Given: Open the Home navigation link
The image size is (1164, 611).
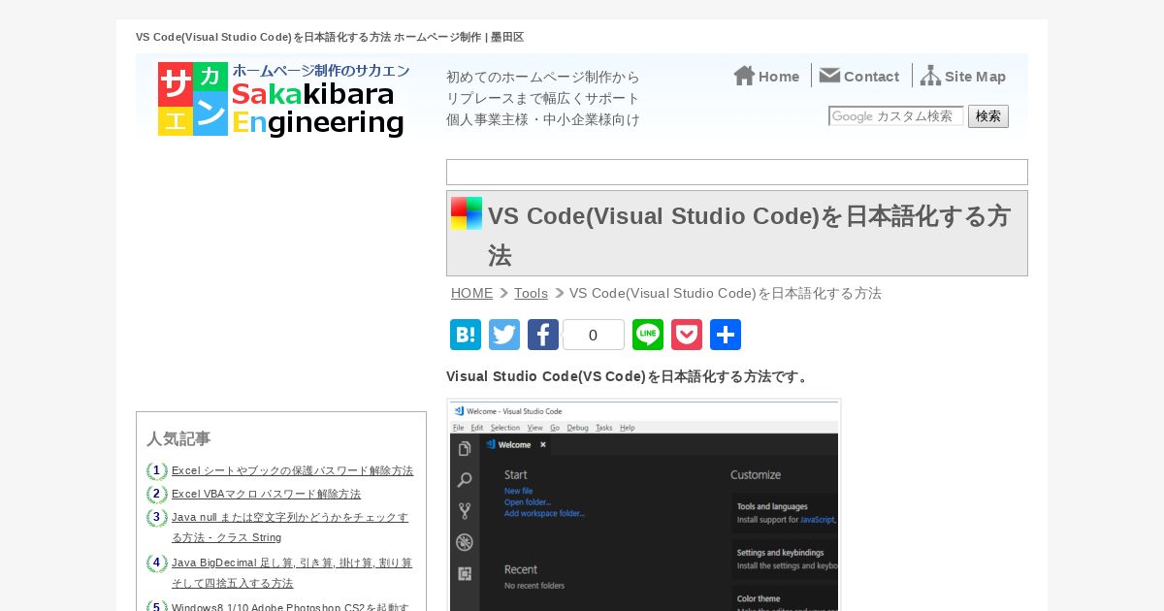Looking at the screenshot, I should pyautogui.click(x=766, y=76).
